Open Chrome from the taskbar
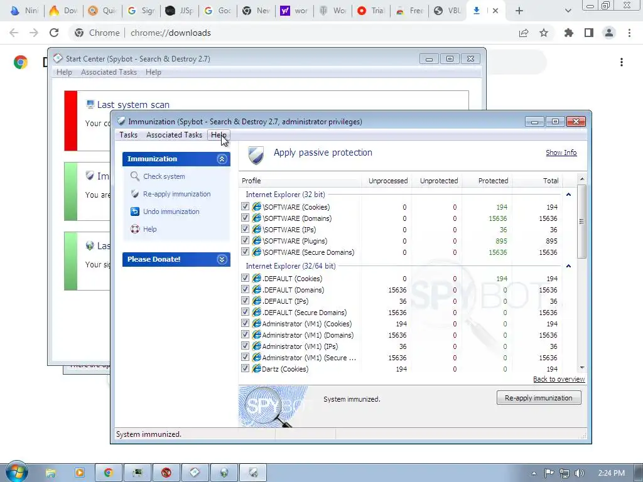Viewport: 643px width, 482px height. click(x=108, y=473)
